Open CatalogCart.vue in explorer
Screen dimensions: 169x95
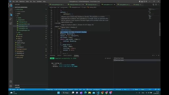23,22
